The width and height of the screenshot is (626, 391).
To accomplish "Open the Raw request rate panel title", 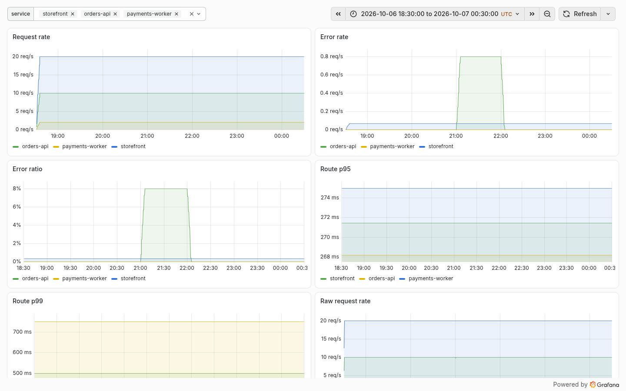I will [x=345, y=301].
